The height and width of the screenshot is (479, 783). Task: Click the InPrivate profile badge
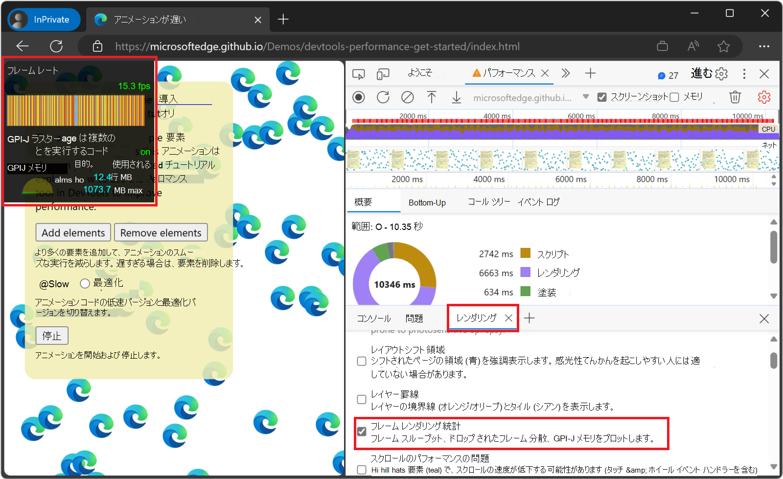pos(44,20)
